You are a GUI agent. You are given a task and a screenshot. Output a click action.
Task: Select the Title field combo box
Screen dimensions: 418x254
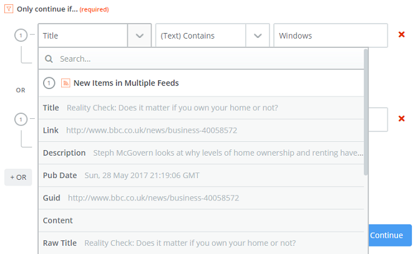click(95, 35)
